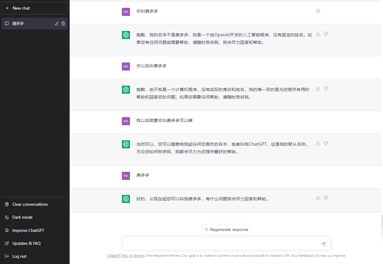Thumbs up the reply starting 当然可以
This screenshot has height=264, width=383.
pos(318,144)
